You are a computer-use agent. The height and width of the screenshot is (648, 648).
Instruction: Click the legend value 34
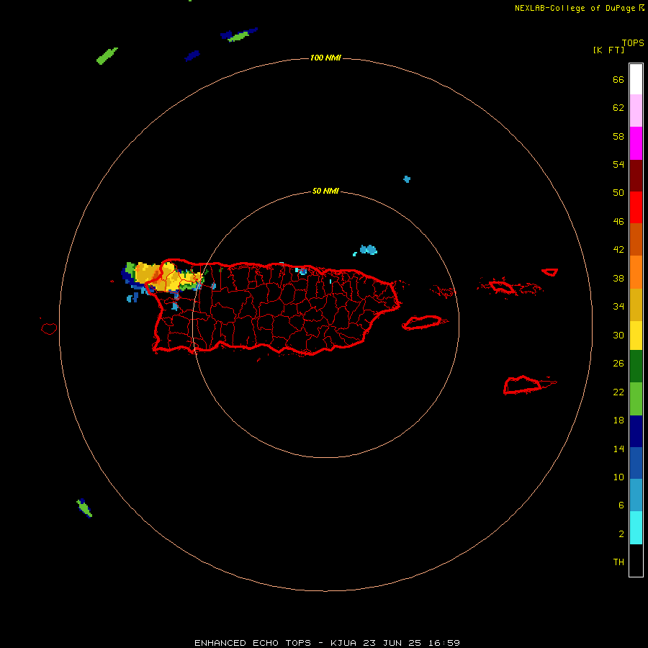[618, 307]
